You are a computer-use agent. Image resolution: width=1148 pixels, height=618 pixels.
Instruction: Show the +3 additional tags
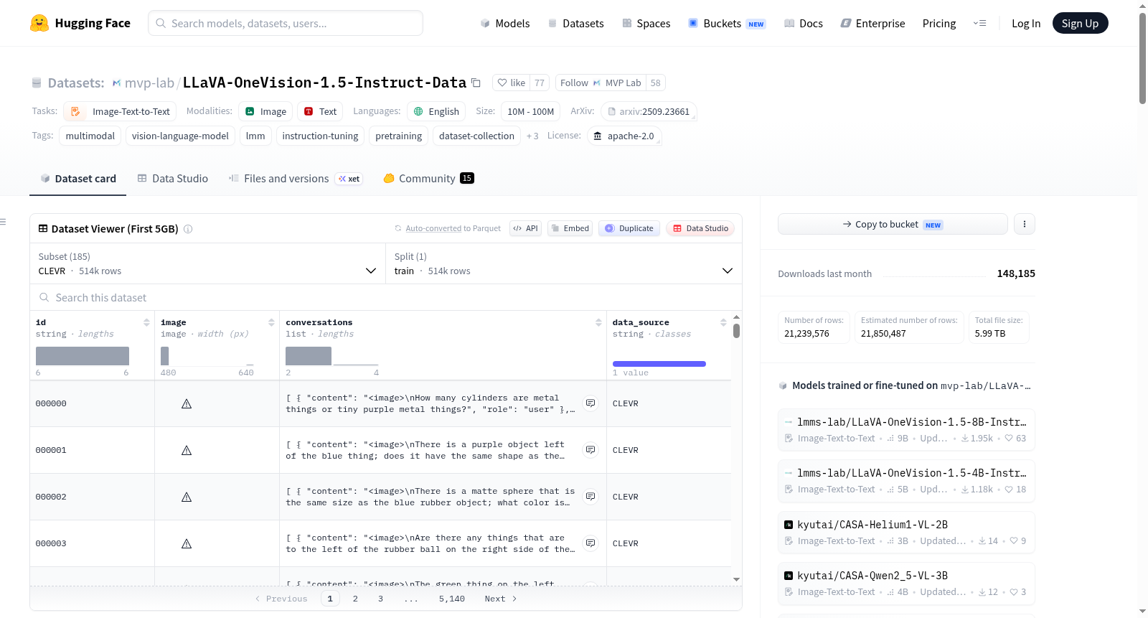(532, 136)
